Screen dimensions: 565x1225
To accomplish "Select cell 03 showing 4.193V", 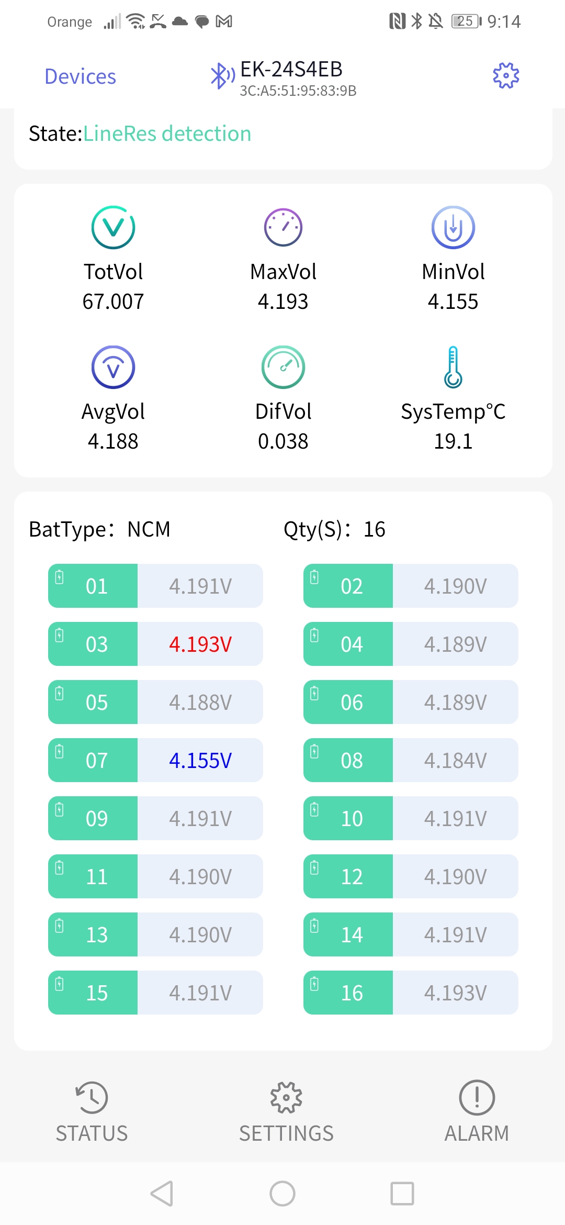I will pyautogui.click(x=155, y=644).
